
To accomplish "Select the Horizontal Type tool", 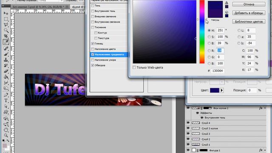I will (x=6, y=100).
